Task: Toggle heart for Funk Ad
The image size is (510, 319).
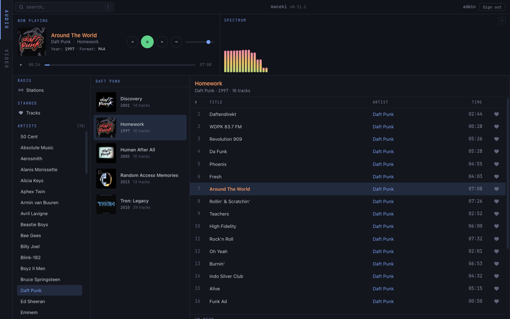Action: point(497,301)
